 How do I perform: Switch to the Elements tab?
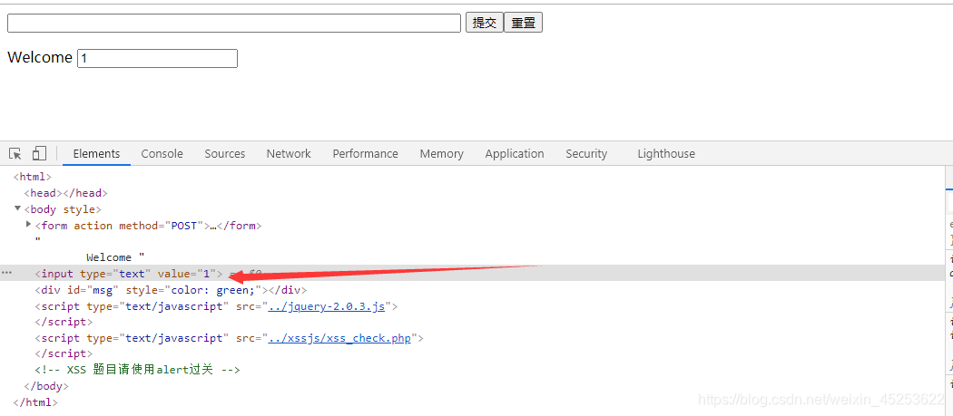pyautogui.click(x=96, y=154)
